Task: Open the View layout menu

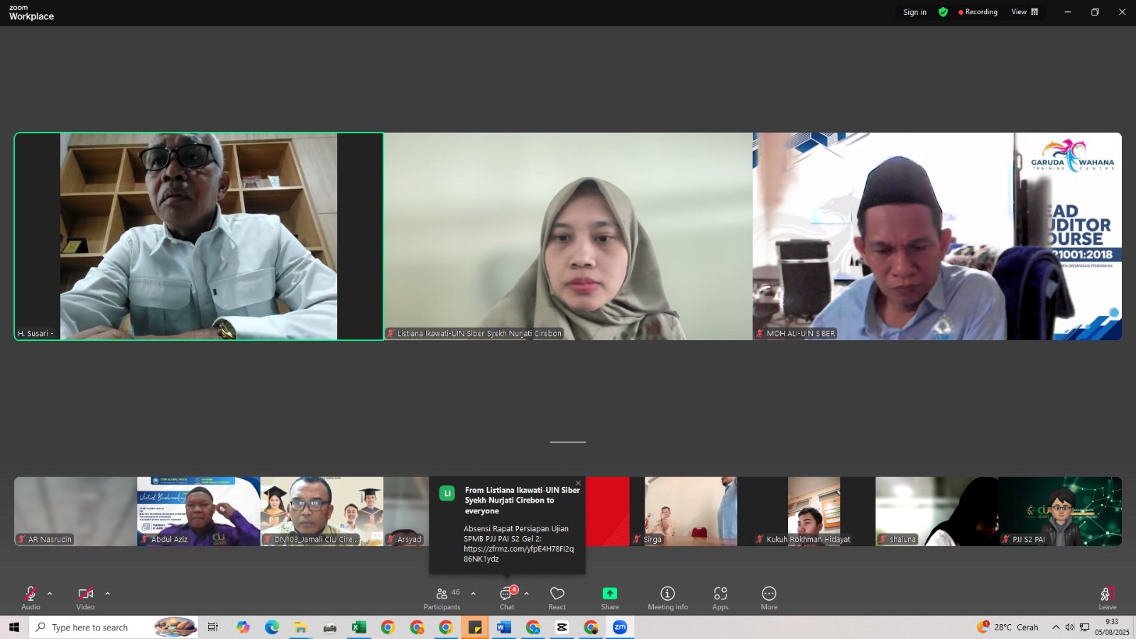Action: [1025, 12]
